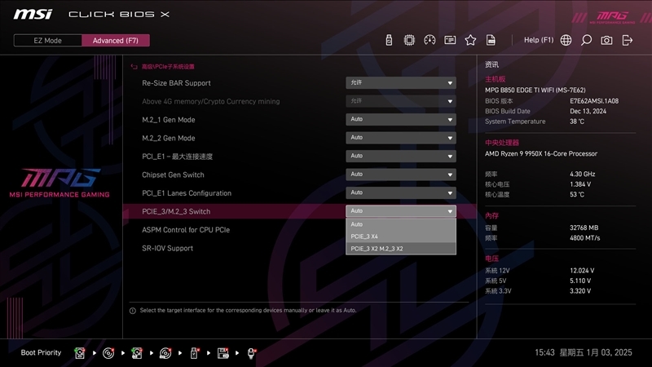Screen dimensions: 652x367
Task: Open Chipset Gen Switch dropdown
Action: (401, 175)
